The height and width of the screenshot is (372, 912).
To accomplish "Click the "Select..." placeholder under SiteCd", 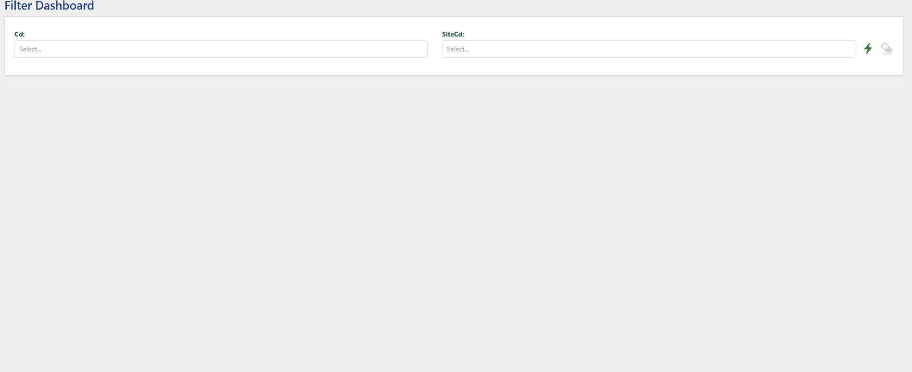I will pyautogui.click(x=458, y=49).
